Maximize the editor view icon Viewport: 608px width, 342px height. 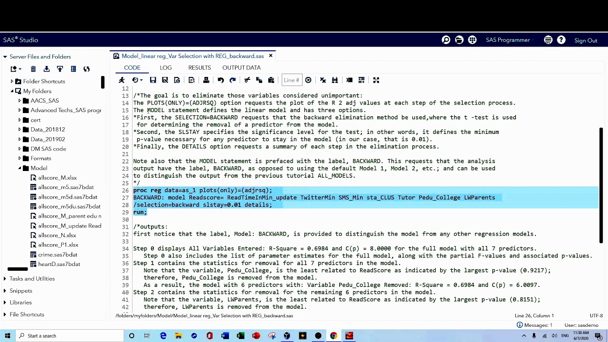click(x=376, y=80)
